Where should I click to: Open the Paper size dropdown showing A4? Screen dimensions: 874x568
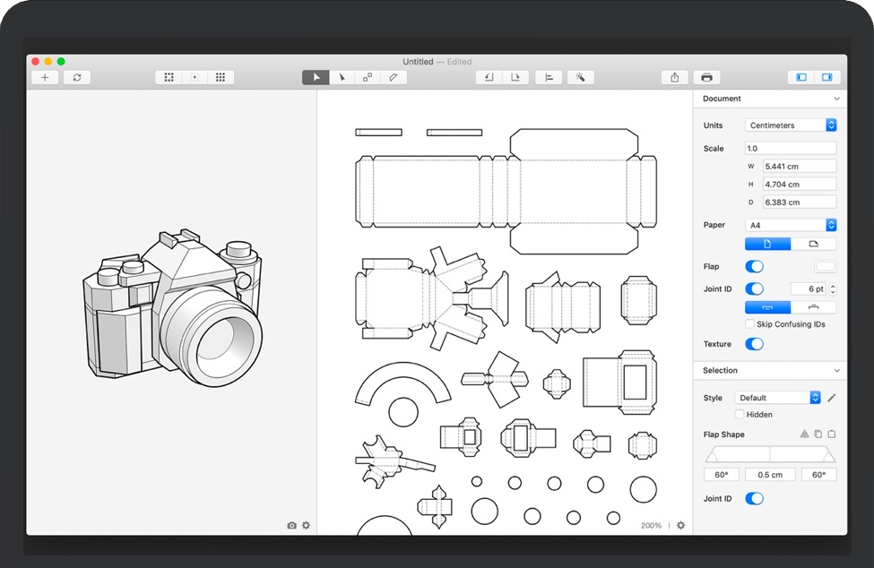[791, 226]
